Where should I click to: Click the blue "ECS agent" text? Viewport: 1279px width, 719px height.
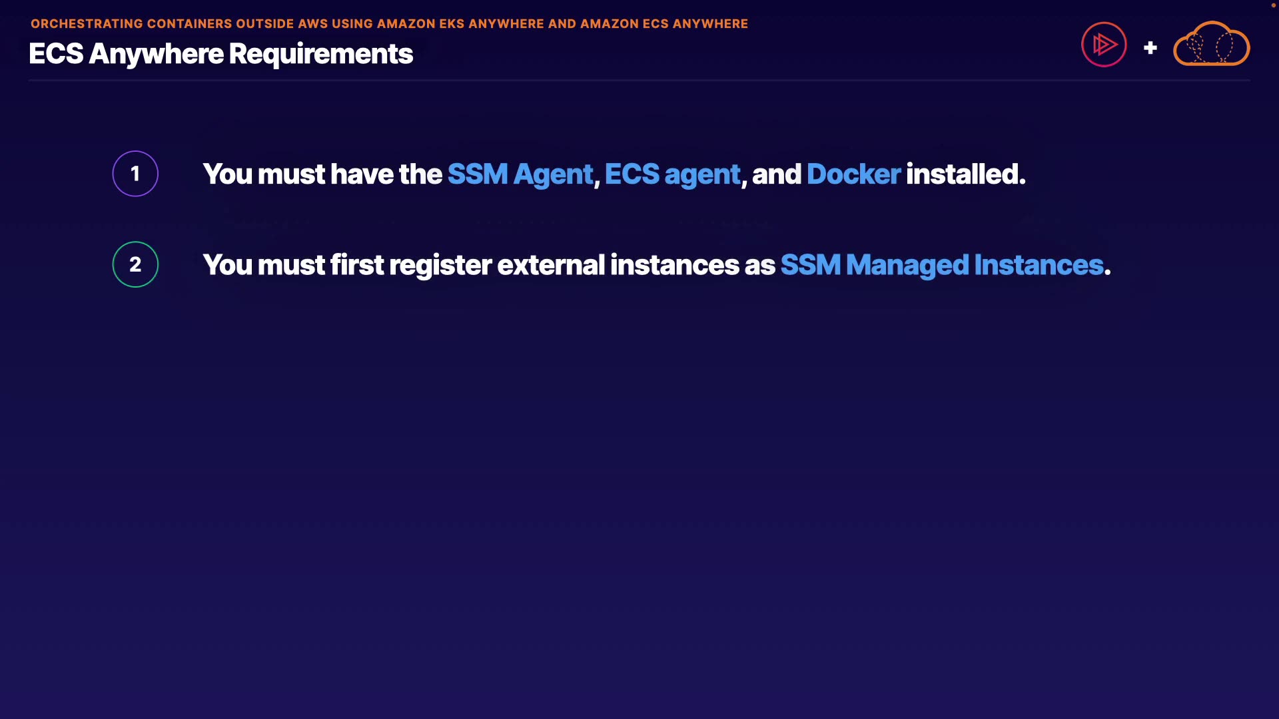[672, 174]
